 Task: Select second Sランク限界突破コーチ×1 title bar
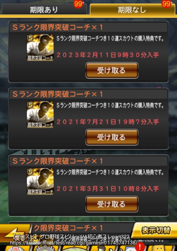tap(88, 94)
